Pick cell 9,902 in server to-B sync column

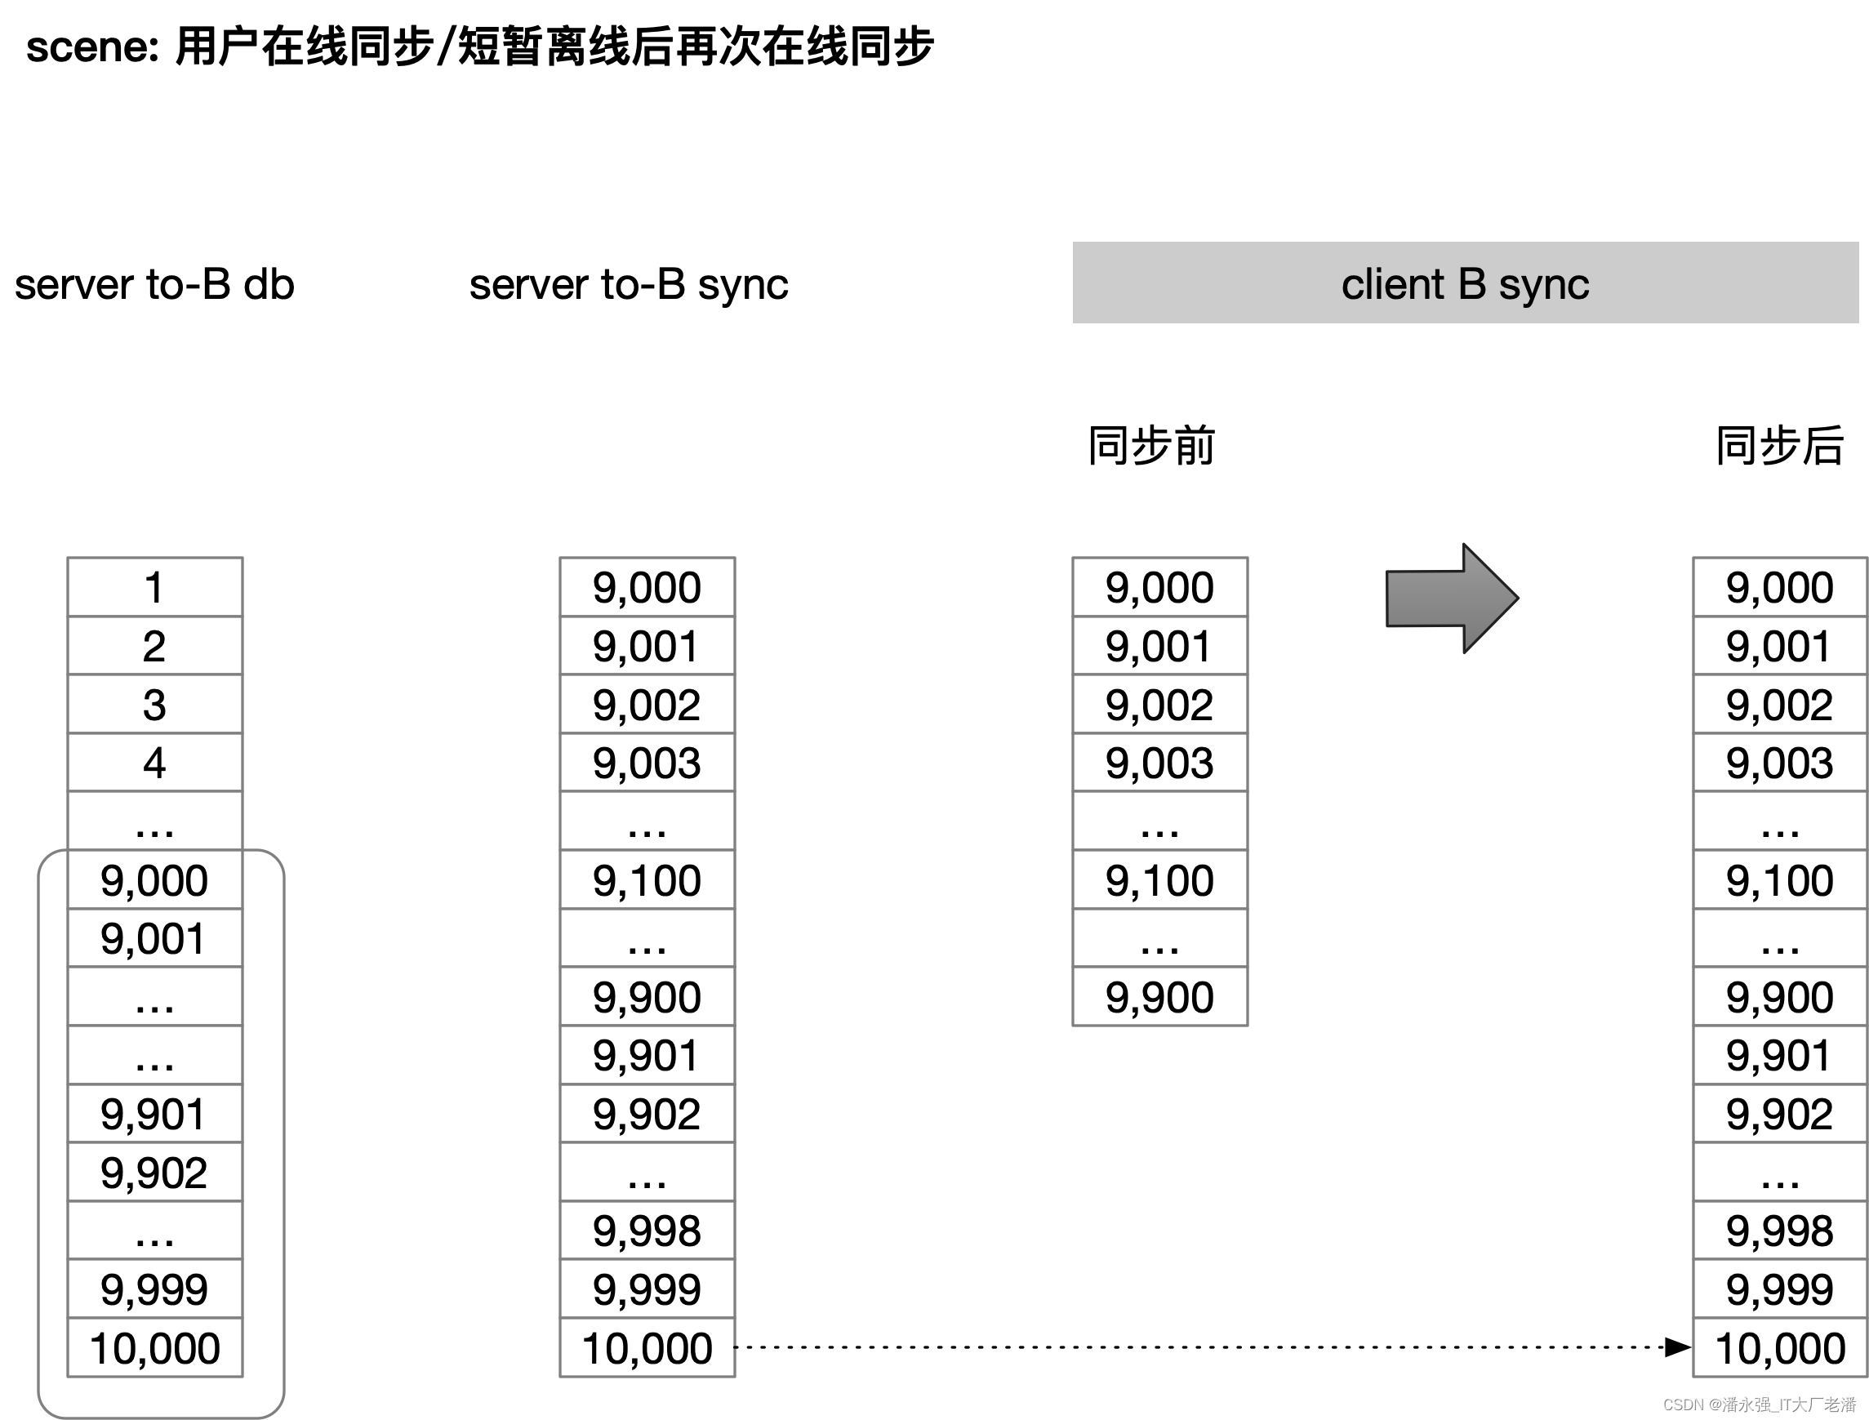(647, 1113)
